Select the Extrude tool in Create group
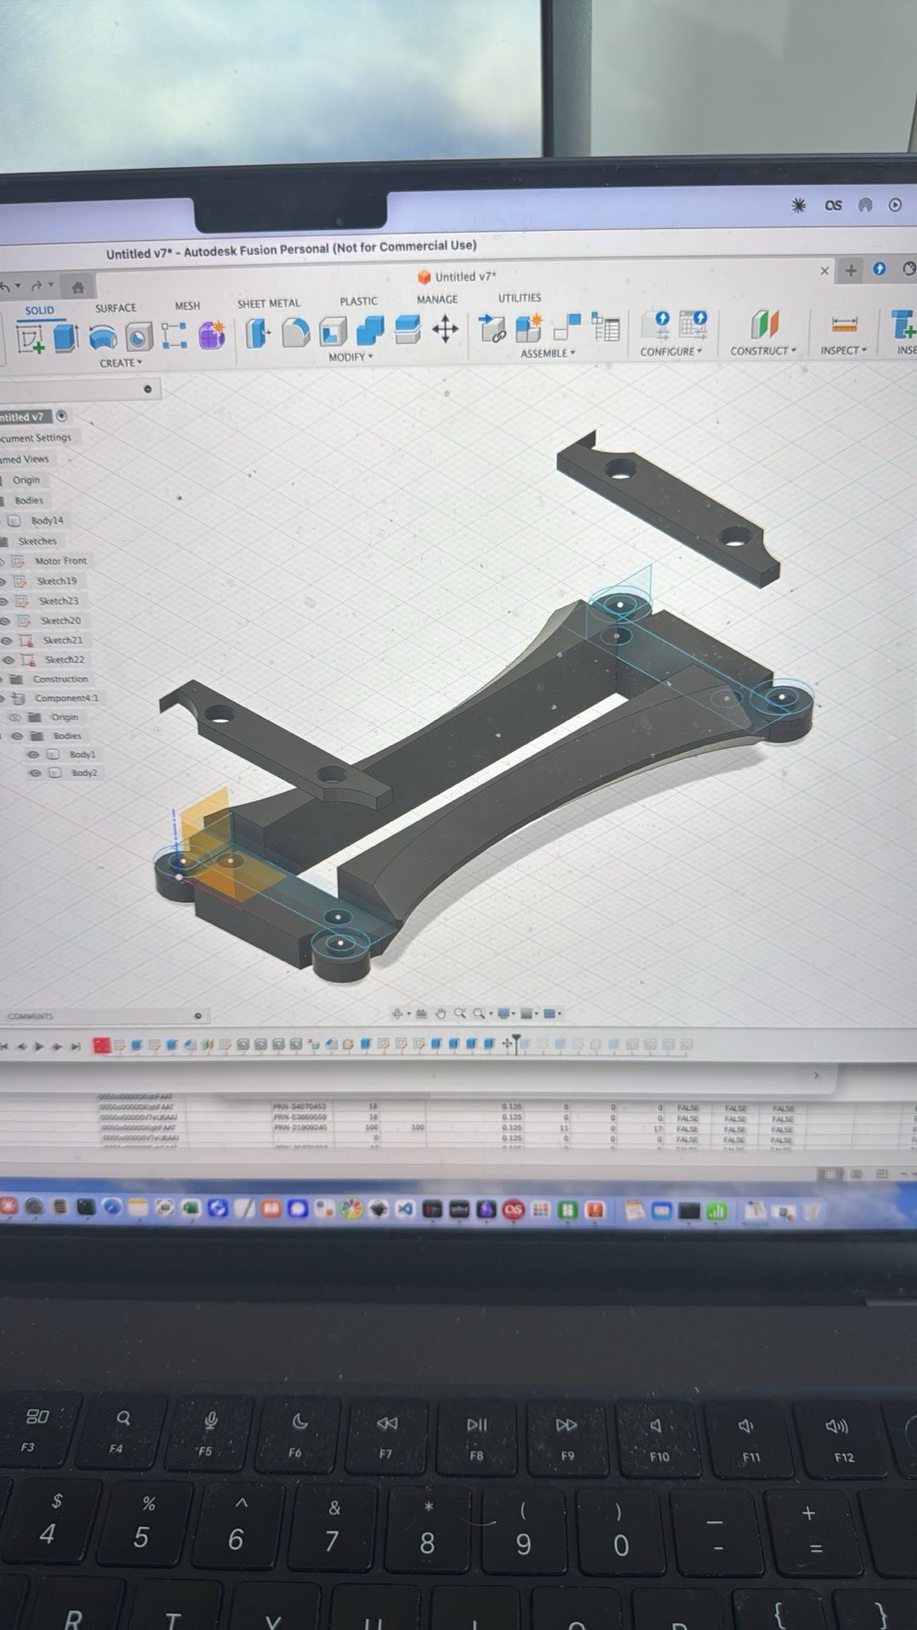 66,337
